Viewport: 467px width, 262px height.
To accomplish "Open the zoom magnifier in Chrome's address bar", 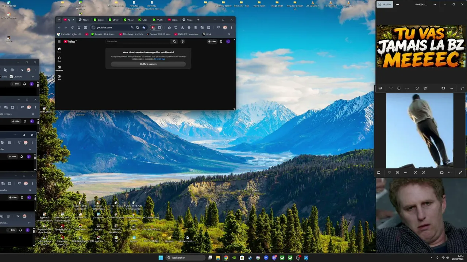I will 132,28.
